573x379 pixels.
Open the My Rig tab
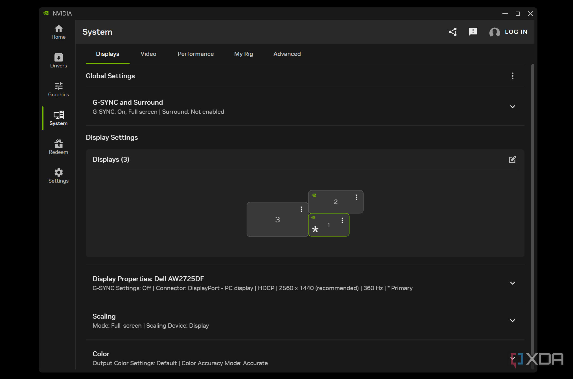[244, 54]
